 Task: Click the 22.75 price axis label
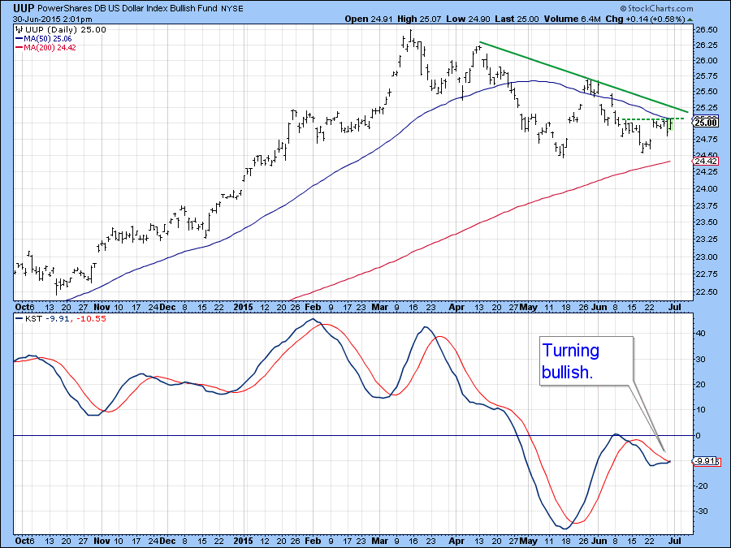706,274
